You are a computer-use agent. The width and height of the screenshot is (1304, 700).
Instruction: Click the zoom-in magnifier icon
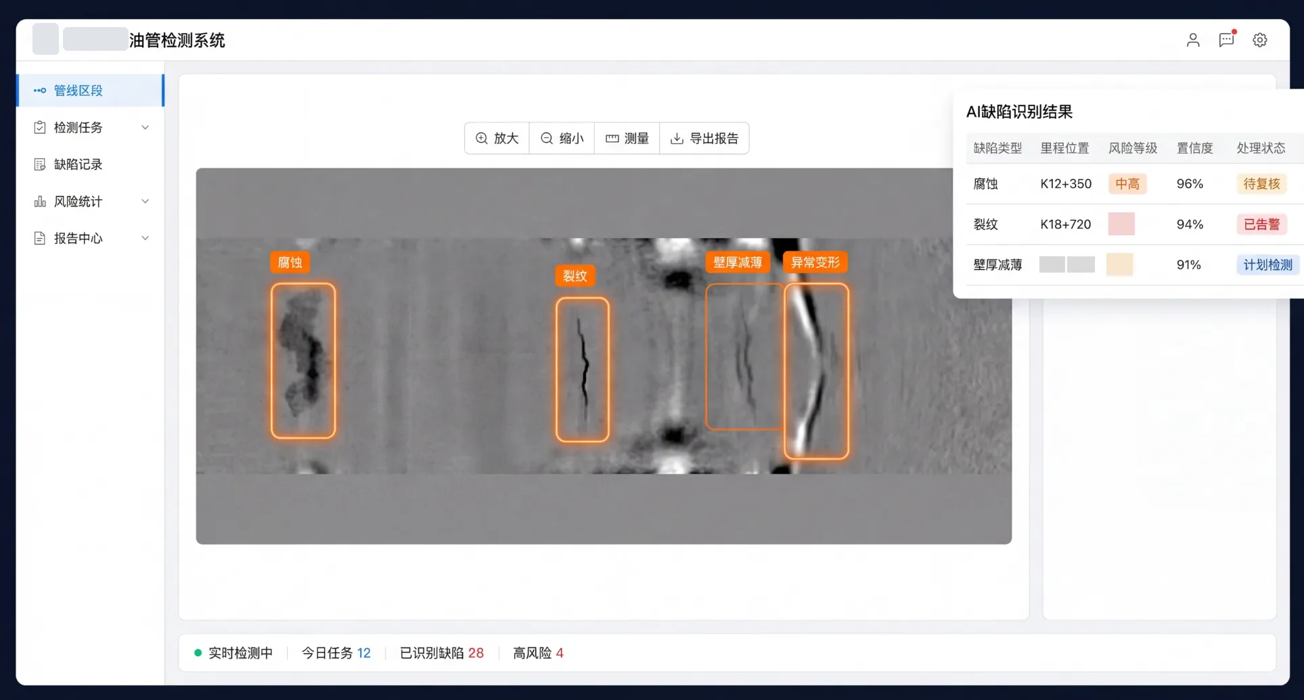pos(482,138)
